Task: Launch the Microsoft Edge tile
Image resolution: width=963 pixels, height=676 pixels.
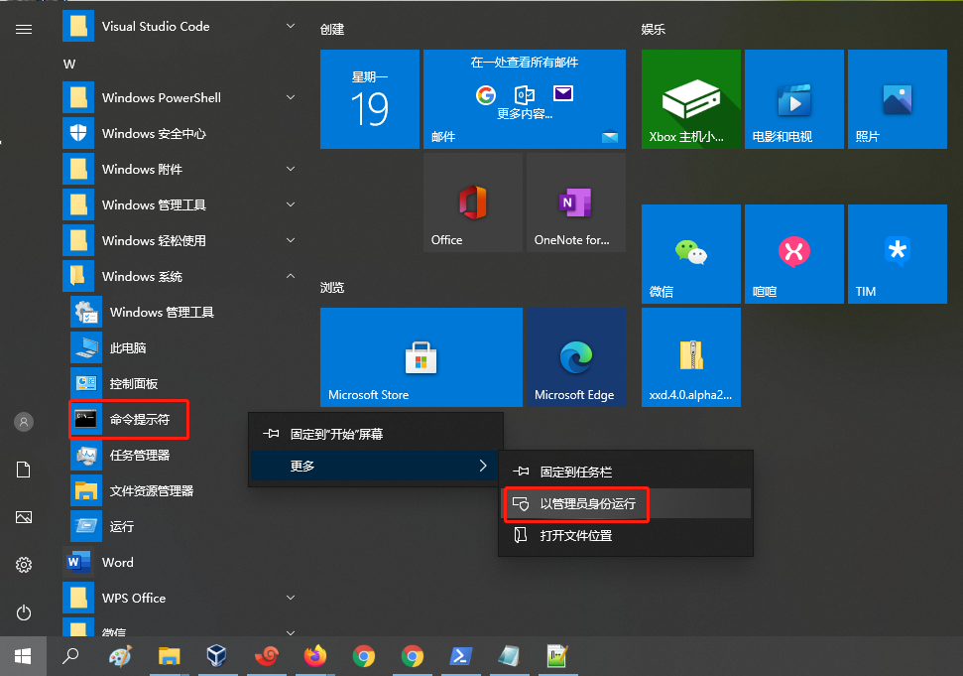Action: pos(575,356)
